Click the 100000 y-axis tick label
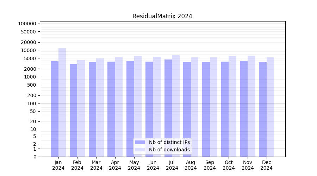The image size is (317, 176). 27,24
